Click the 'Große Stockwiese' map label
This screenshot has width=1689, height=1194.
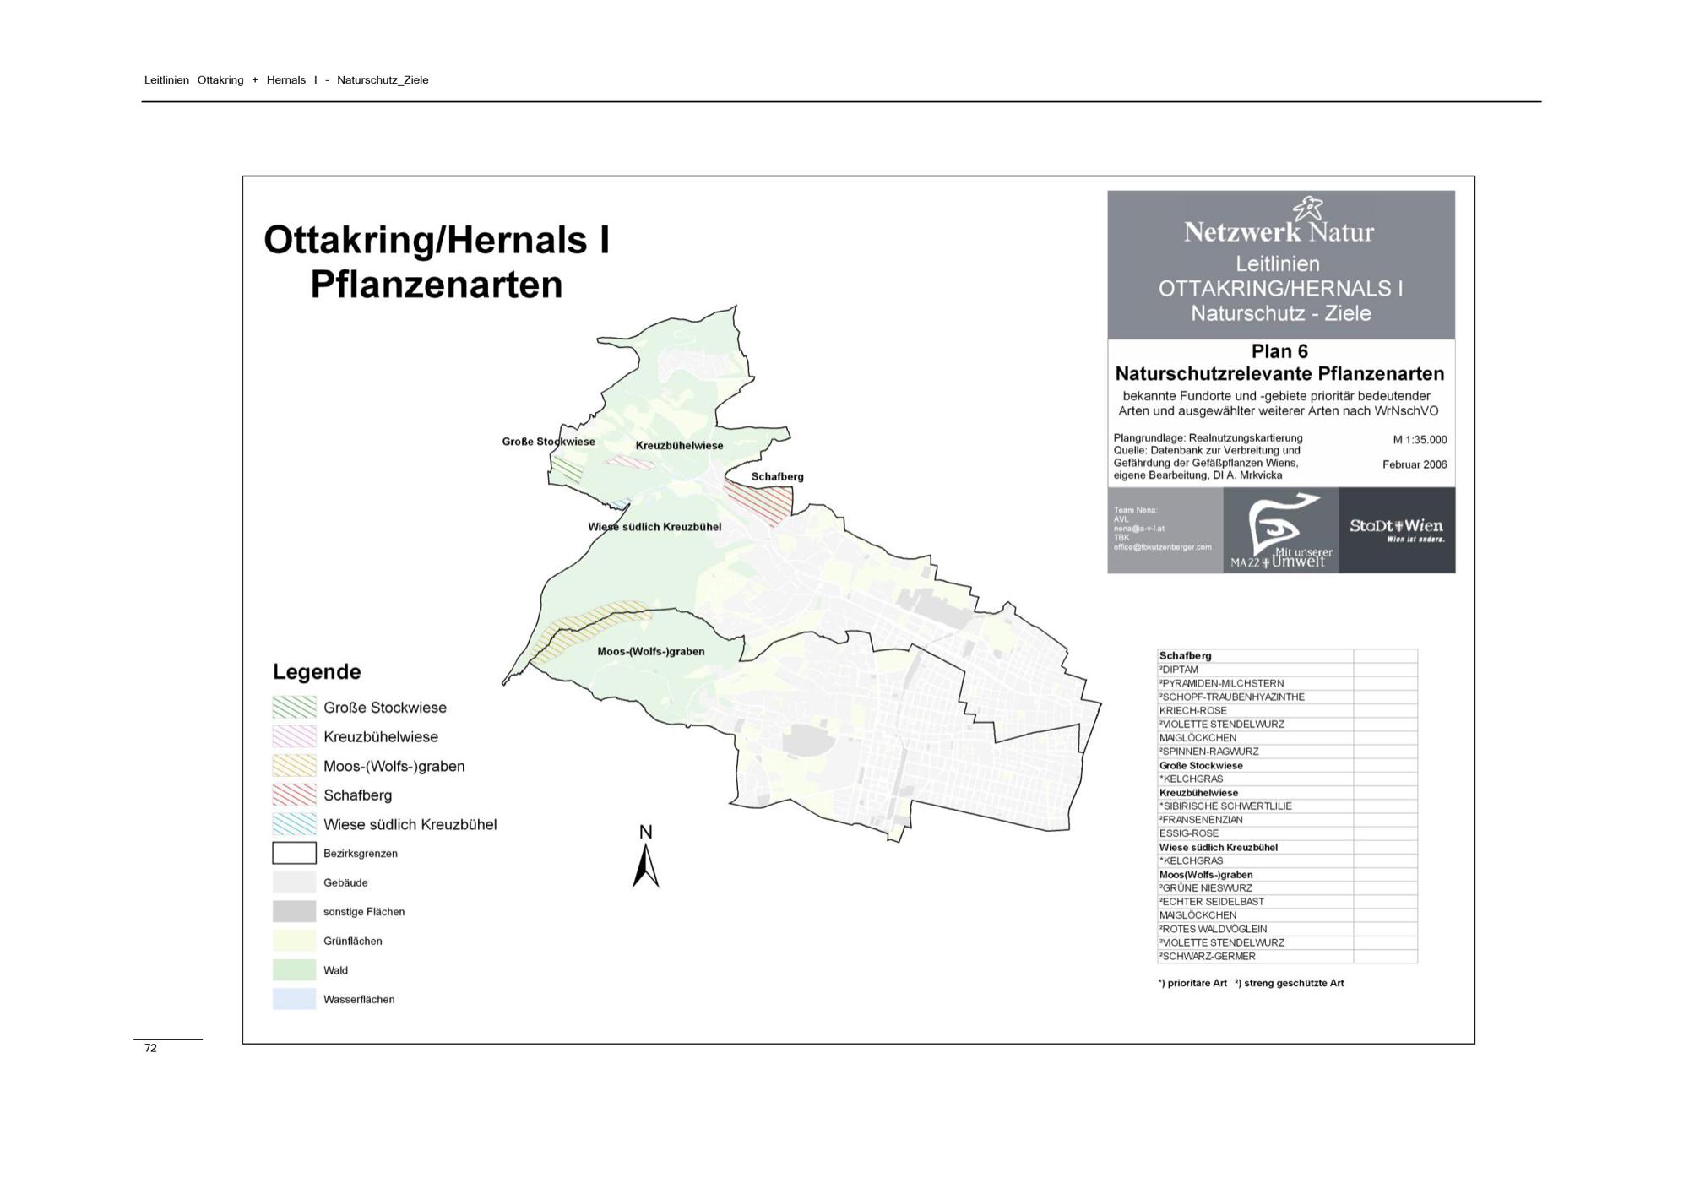coord(548,442)
